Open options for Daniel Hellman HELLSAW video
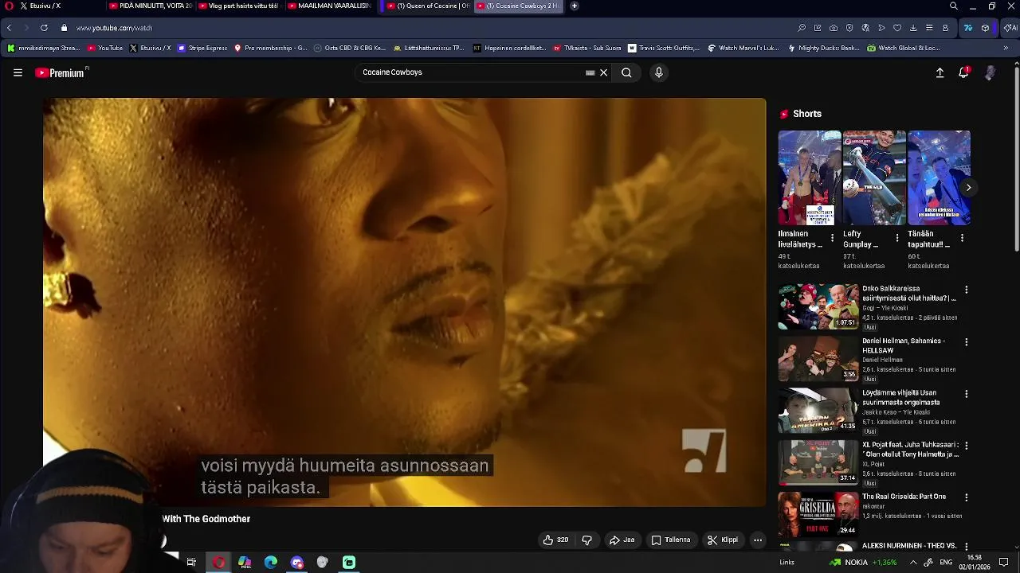 tap(967, 342)
